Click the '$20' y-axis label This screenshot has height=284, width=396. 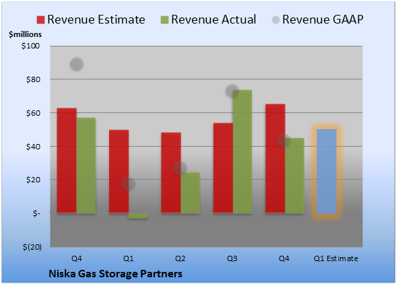point(33,180)
